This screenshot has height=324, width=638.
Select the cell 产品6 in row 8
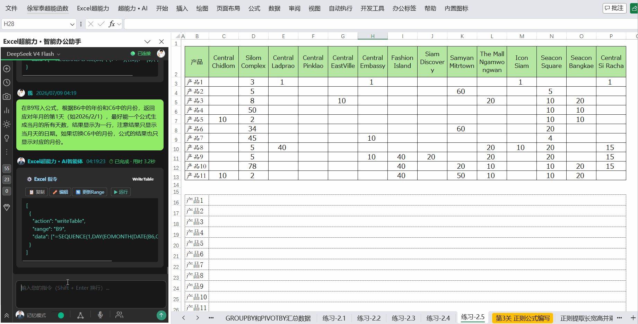[x=196, y=129]
